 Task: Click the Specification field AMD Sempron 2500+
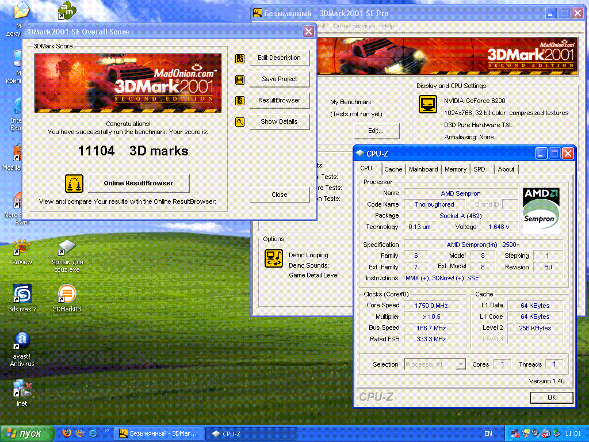[483, 245]
